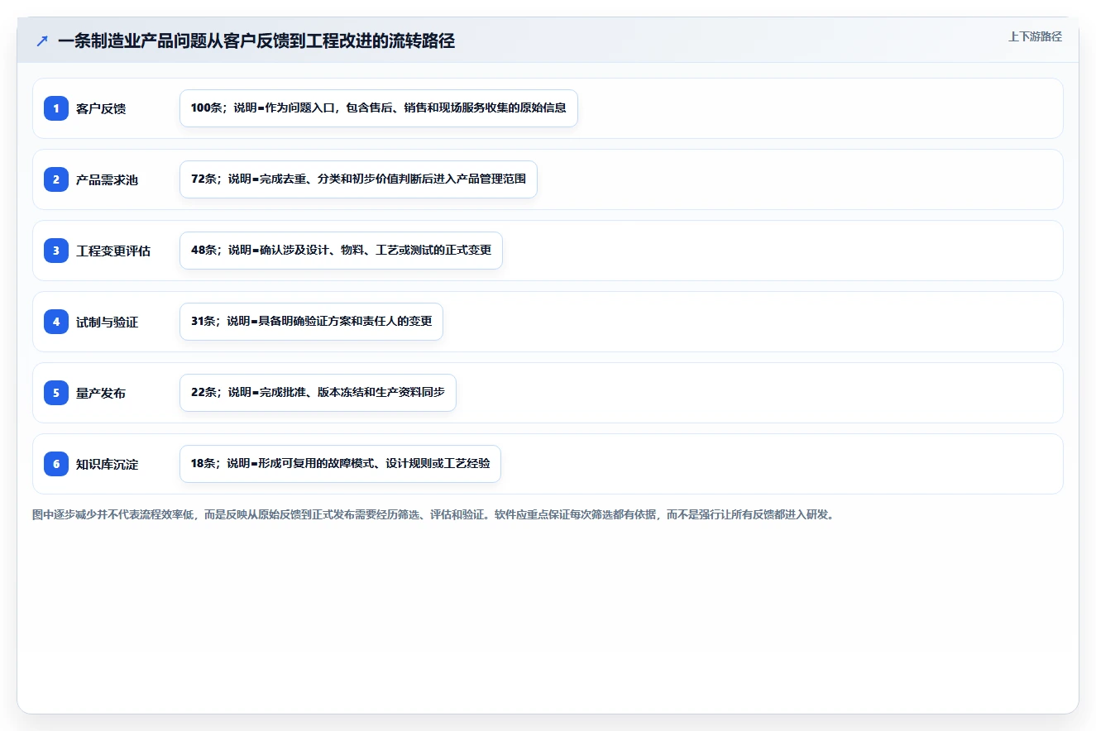Open the 100条 description box

tap(378, 108)
